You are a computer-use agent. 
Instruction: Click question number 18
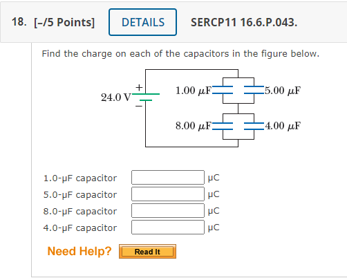19,22
